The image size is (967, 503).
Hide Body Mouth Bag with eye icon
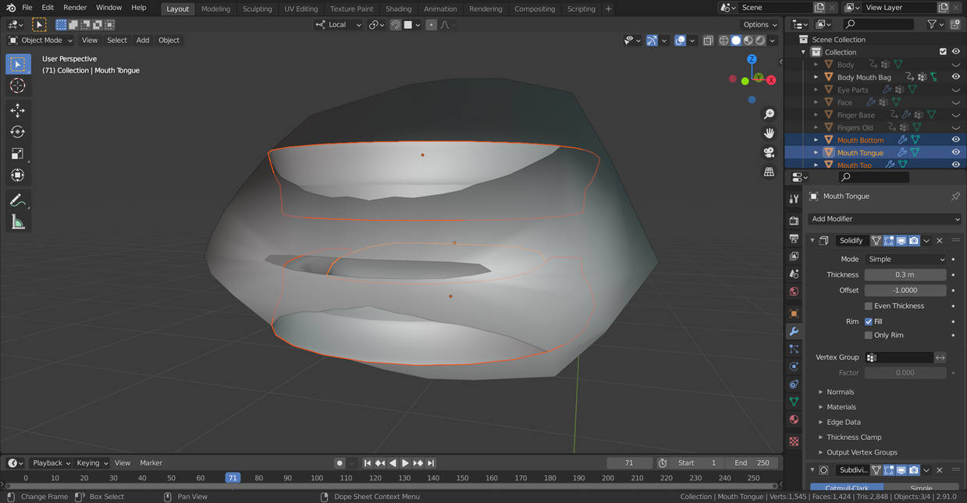click(955, 77)
